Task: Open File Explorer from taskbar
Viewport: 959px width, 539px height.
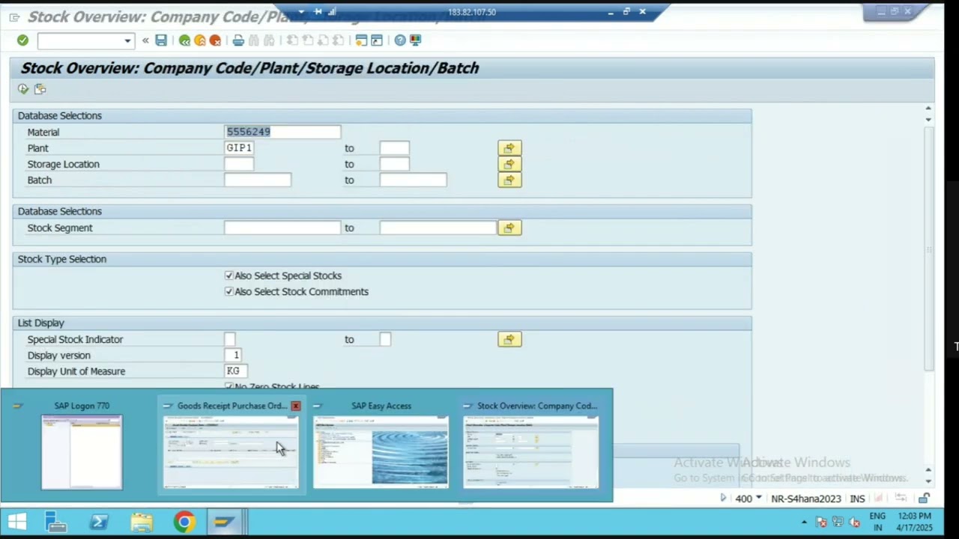Action: coord(142,522)
